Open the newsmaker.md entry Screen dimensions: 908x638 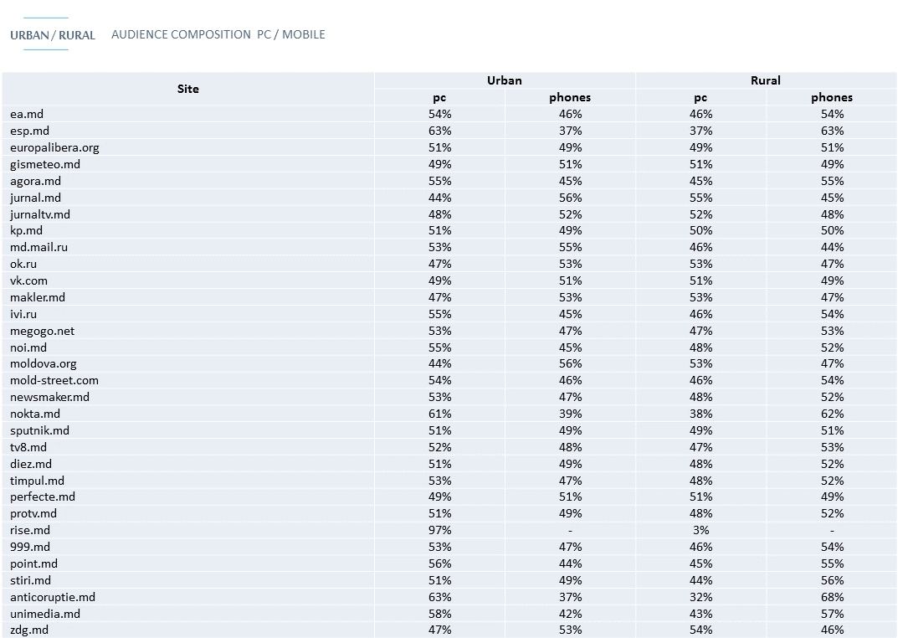click(49, 397)
